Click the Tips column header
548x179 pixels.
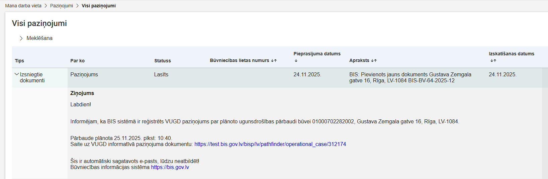pos(19,61)
